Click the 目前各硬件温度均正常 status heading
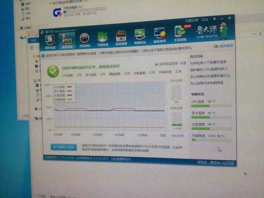This screenshot has height=198, width=264. point(91,67)
